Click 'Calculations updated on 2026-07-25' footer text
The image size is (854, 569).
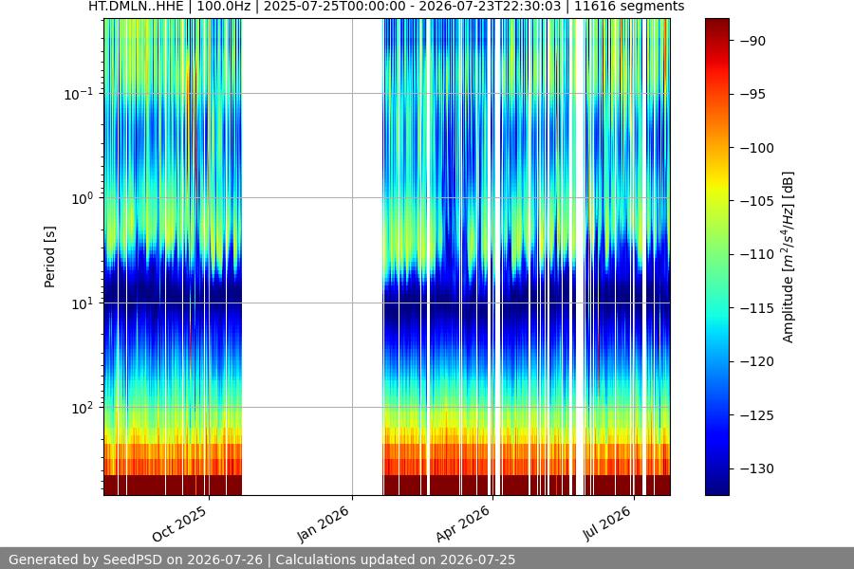tap(396, 560)
